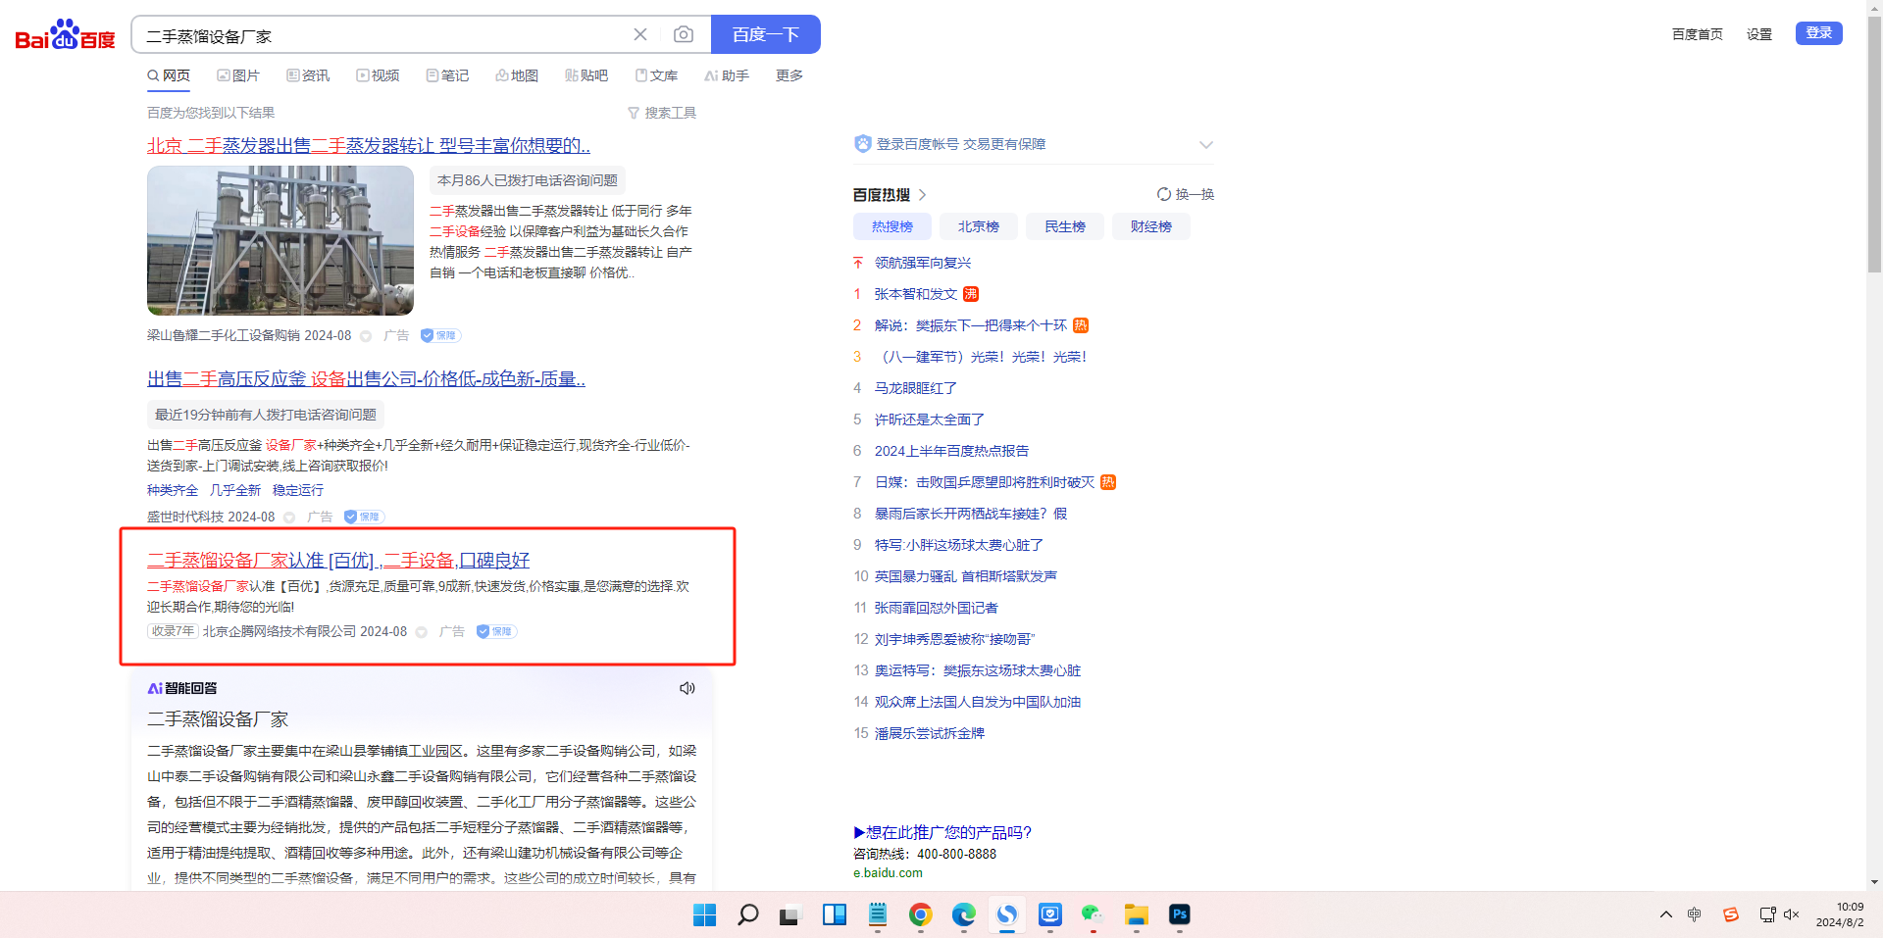Click the camera image search icon
The image size is (1883, 938).
pyautogui.click(x=684, y=35)
